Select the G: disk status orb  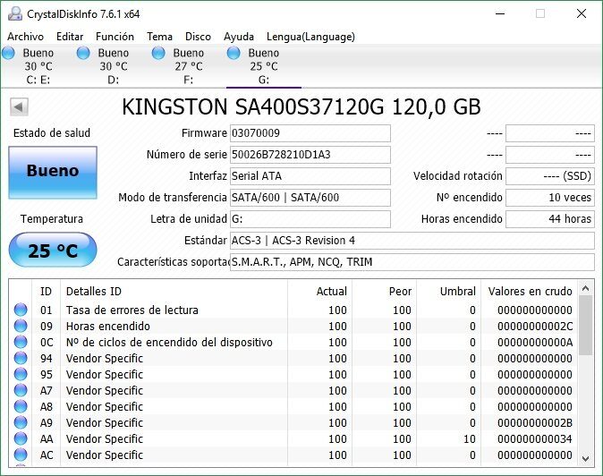[234, 53]
